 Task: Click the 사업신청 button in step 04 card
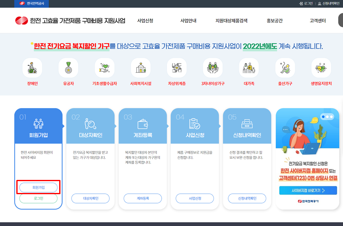(x=195, y=198)
